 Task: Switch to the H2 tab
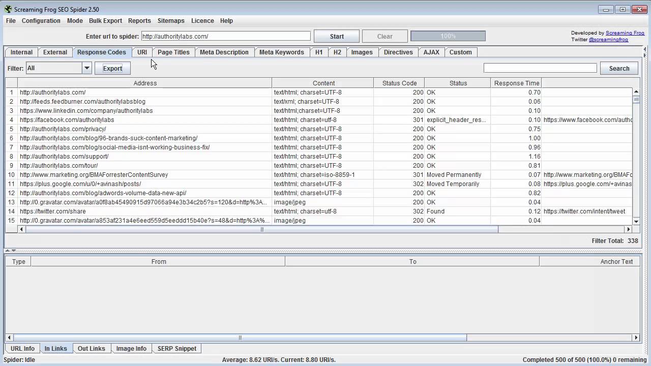(x=337, y=52)
